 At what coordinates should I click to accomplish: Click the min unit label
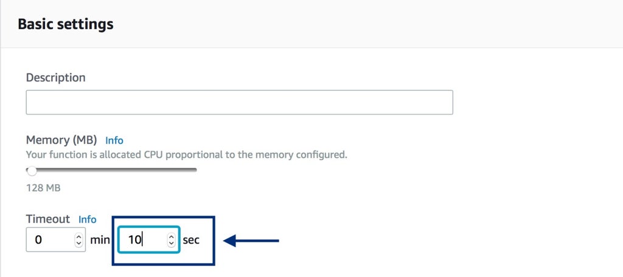coord(100,240)
